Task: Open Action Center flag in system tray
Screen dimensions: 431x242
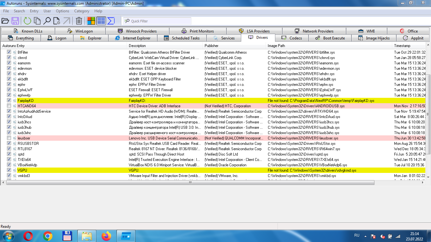Action: point(373,236)
